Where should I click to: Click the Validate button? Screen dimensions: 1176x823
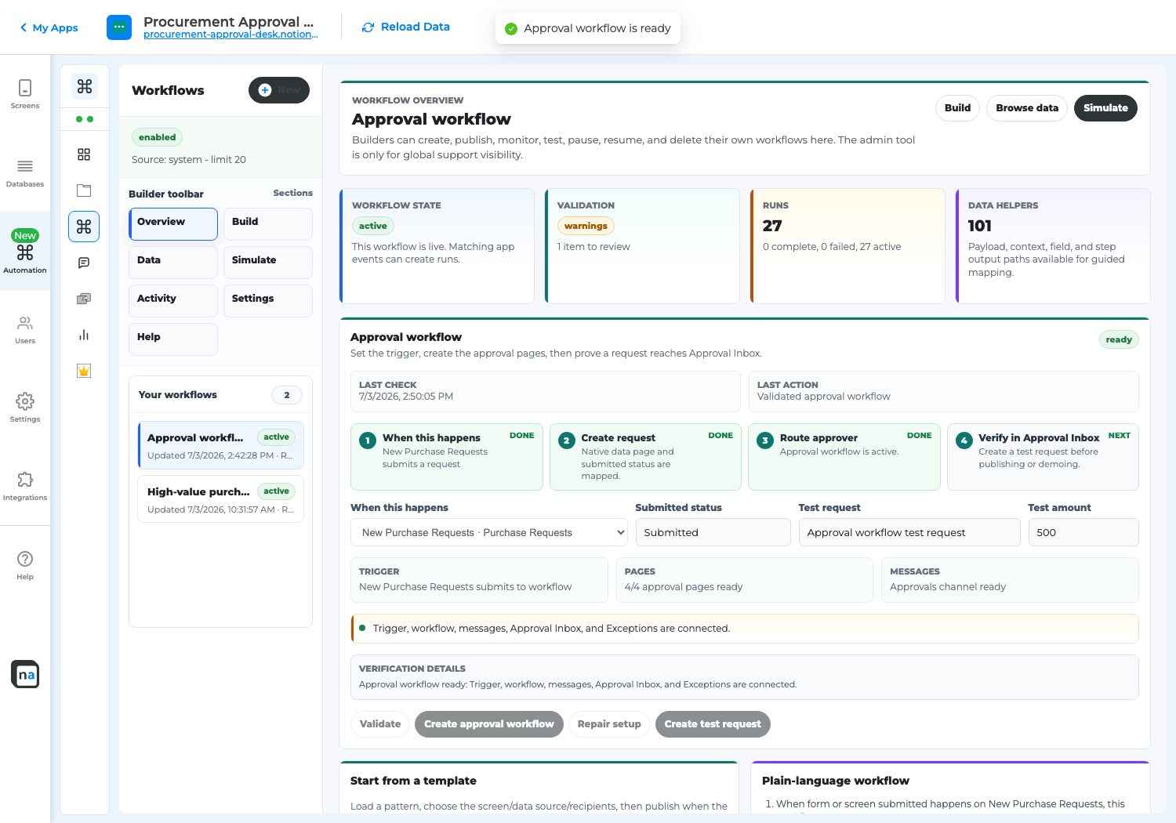(x=380, y=724)
